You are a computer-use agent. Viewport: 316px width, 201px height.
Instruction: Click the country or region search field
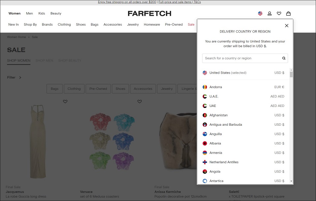click(x=245, y=58)
